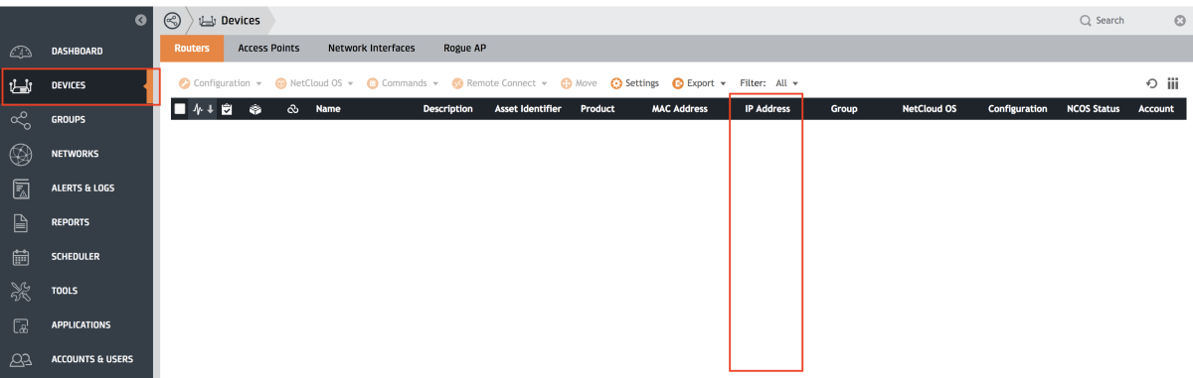The width and height of the screenshot is (1193, 378).
Task: Switch to the Access Points tab
Action: click(267, 48)
